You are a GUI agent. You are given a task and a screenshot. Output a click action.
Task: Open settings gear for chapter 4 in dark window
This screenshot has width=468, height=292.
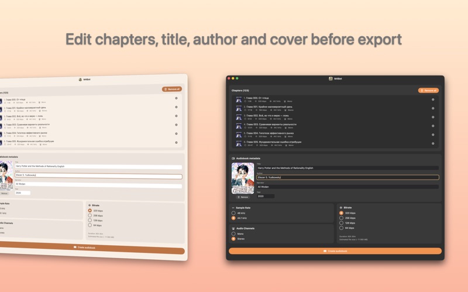tap(433, 126)
